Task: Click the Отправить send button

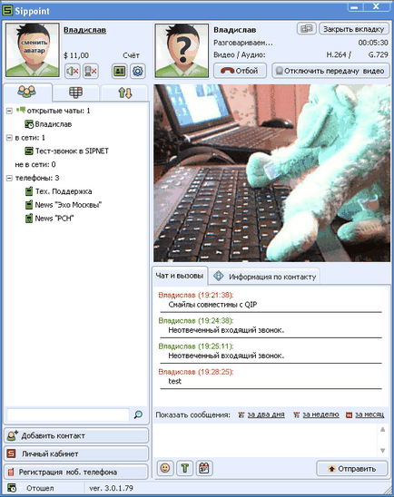Action: pos(352,469)
